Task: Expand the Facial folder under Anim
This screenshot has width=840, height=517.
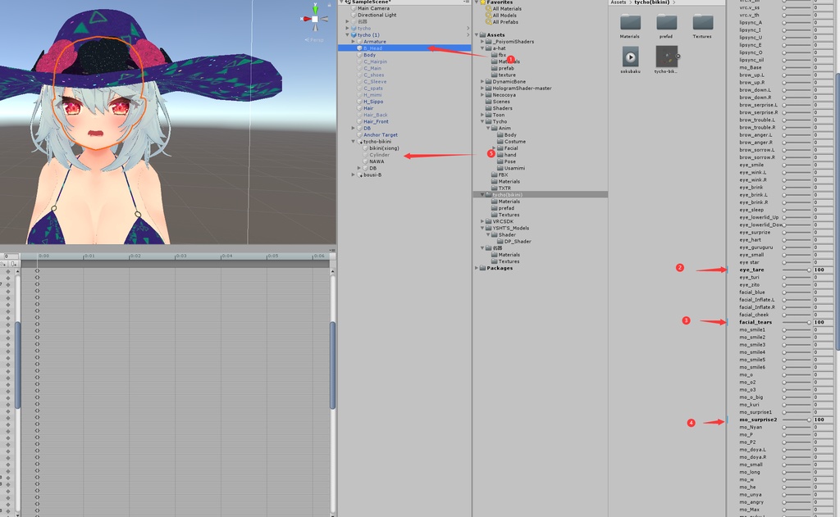Action: [x=494, y=147]
